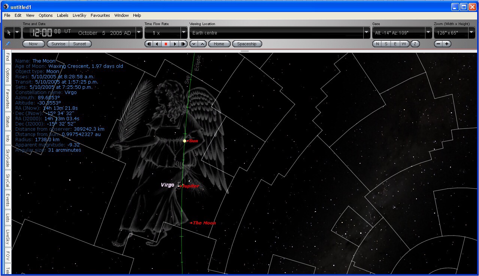Go to Home location
This screenshot has width=479, height=276.
tap(219, 44)
